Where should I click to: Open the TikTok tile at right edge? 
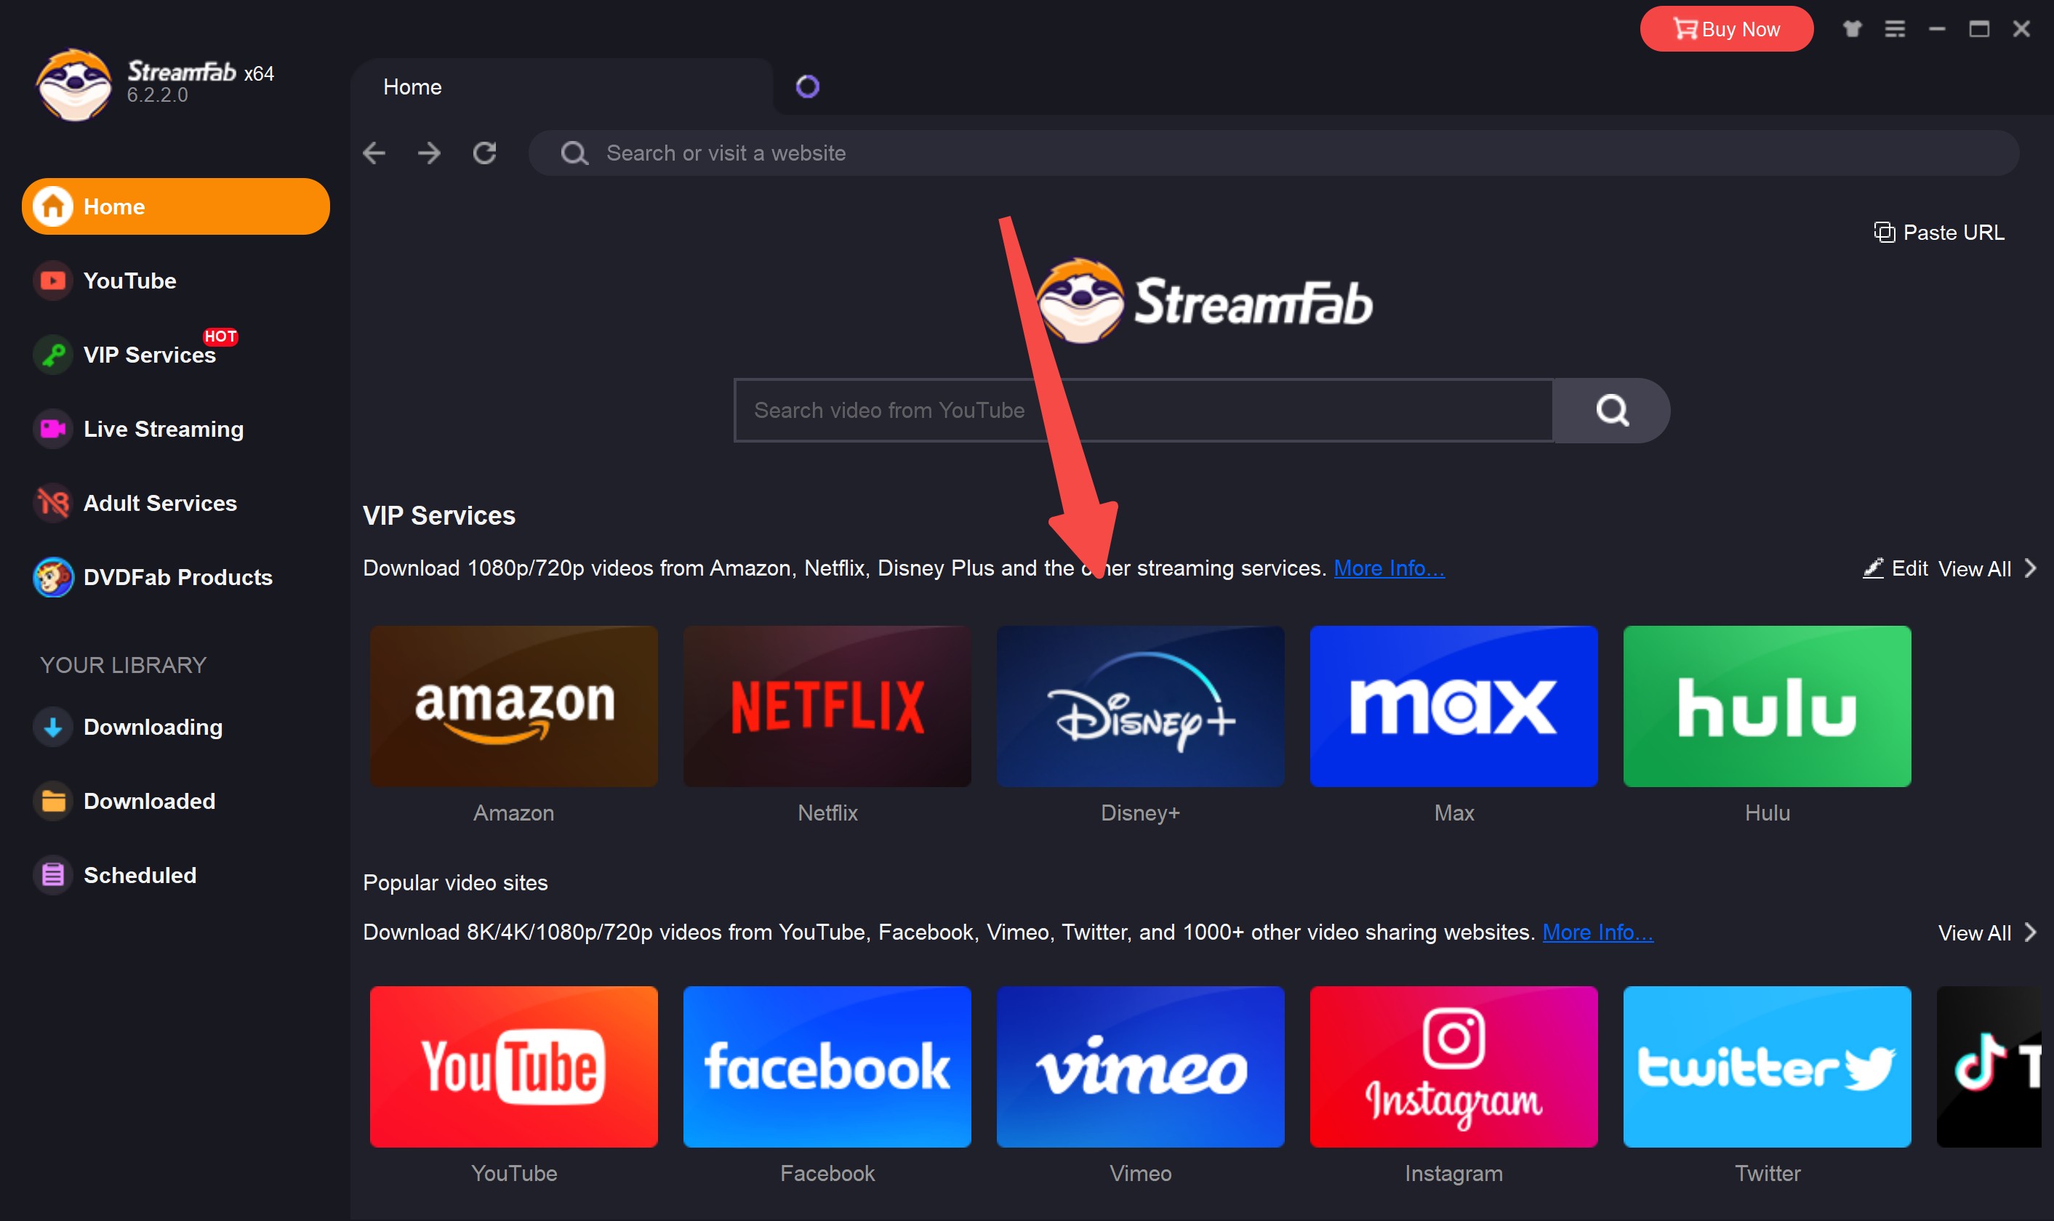[1990, 1066]
